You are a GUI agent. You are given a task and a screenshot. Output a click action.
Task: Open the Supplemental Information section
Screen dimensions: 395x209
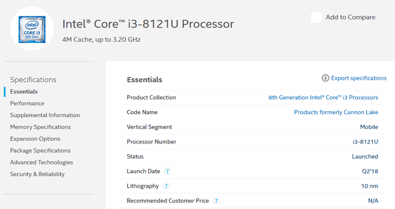45,115
